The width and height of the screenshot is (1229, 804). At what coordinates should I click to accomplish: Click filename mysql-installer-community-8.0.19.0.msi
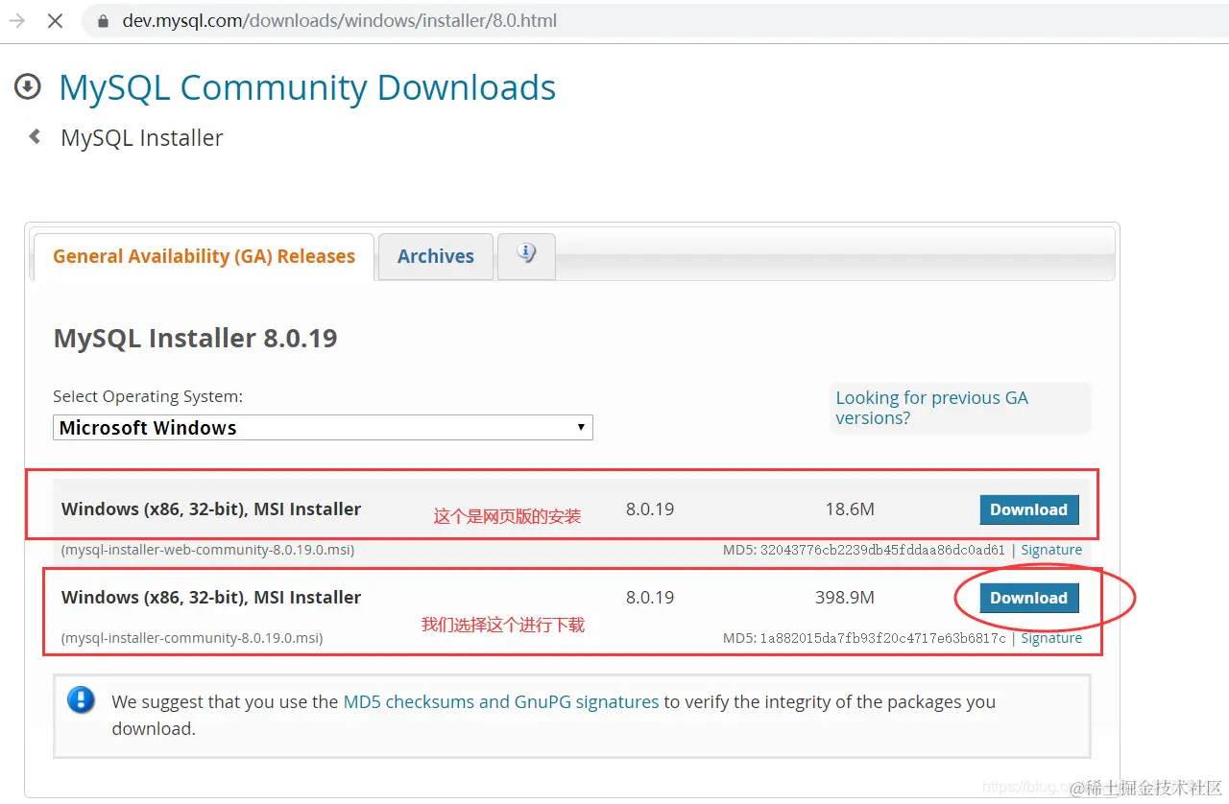point(192,638)
